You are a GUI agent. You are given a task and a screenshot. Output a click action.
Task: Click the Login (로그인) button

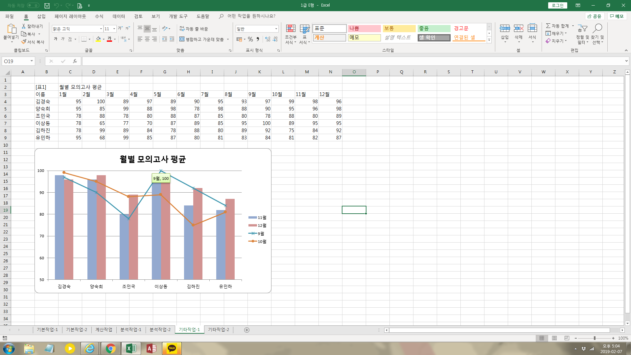[557, 5]
